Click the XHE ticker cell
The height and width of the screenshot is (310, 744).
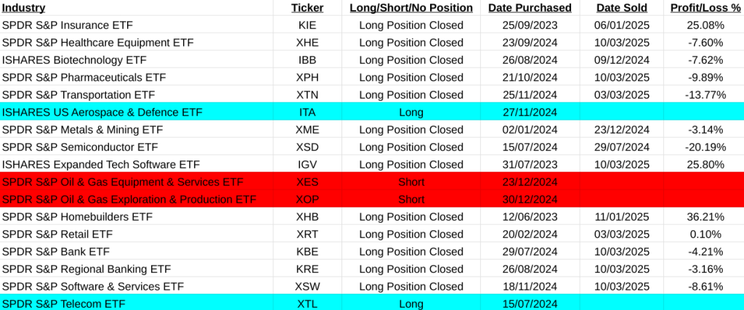pos(307,43)
